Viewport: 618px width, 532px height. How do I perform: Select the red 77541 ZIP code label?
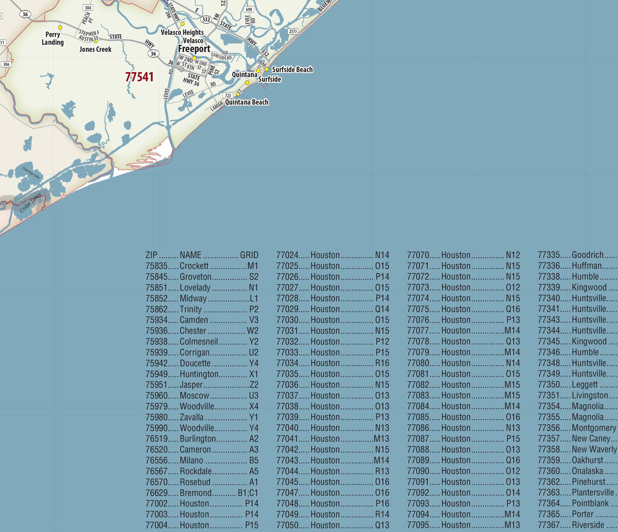point(140,77)
